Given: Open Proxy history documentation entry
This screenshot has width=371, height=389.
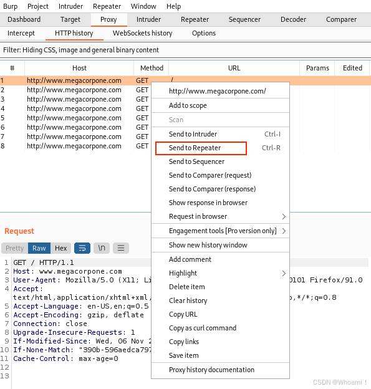Looking at the screenshot, I should coord(220,370).
